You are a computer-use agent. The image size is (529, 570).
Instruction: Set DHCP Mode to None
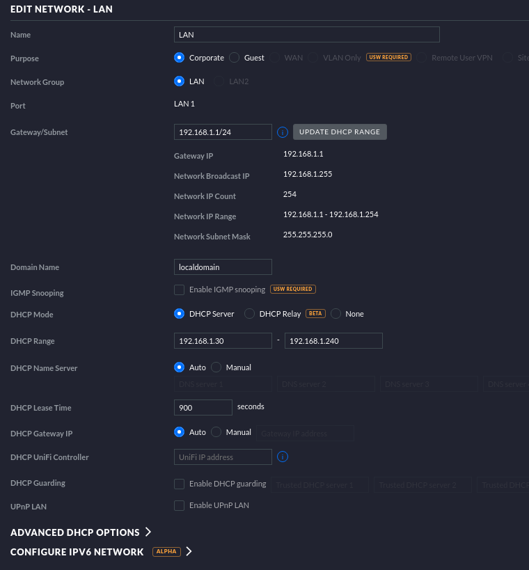336,314
